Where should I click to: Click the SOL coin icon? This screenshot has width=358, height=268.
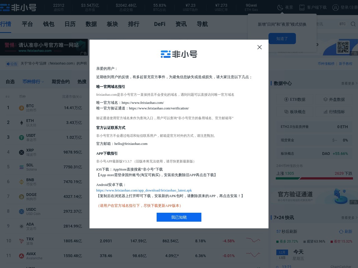[x=22, y=167]
